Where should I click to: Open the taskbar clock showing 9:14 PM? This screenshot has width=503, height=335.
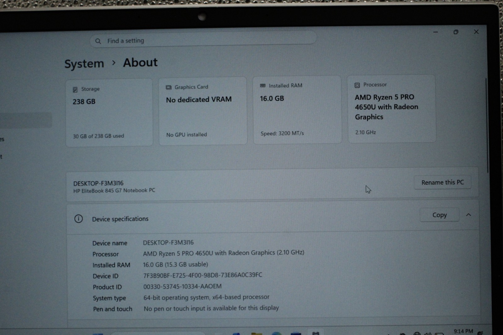click(463, 331)
